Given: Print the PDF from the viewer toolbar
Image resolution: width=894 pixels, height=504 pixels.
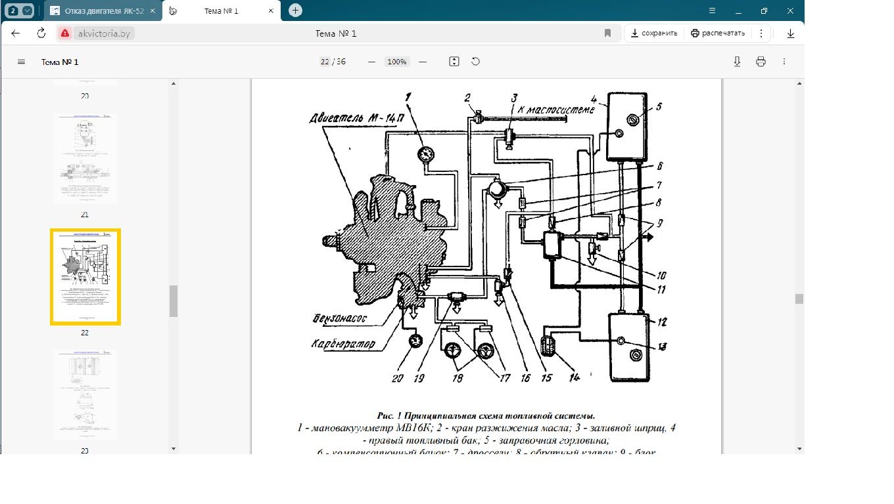Looking at the screenshot, I should [x=761, y=62].
